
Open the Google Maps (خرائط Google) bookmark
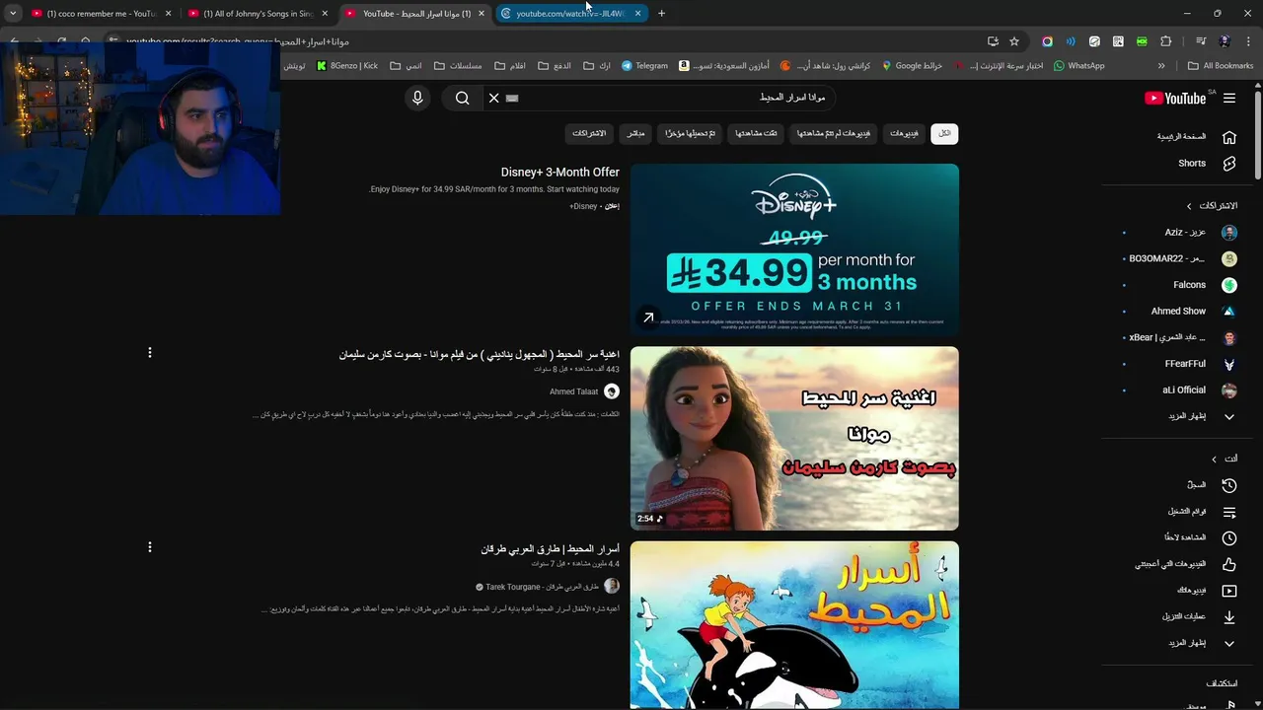(x=912, y=66)
